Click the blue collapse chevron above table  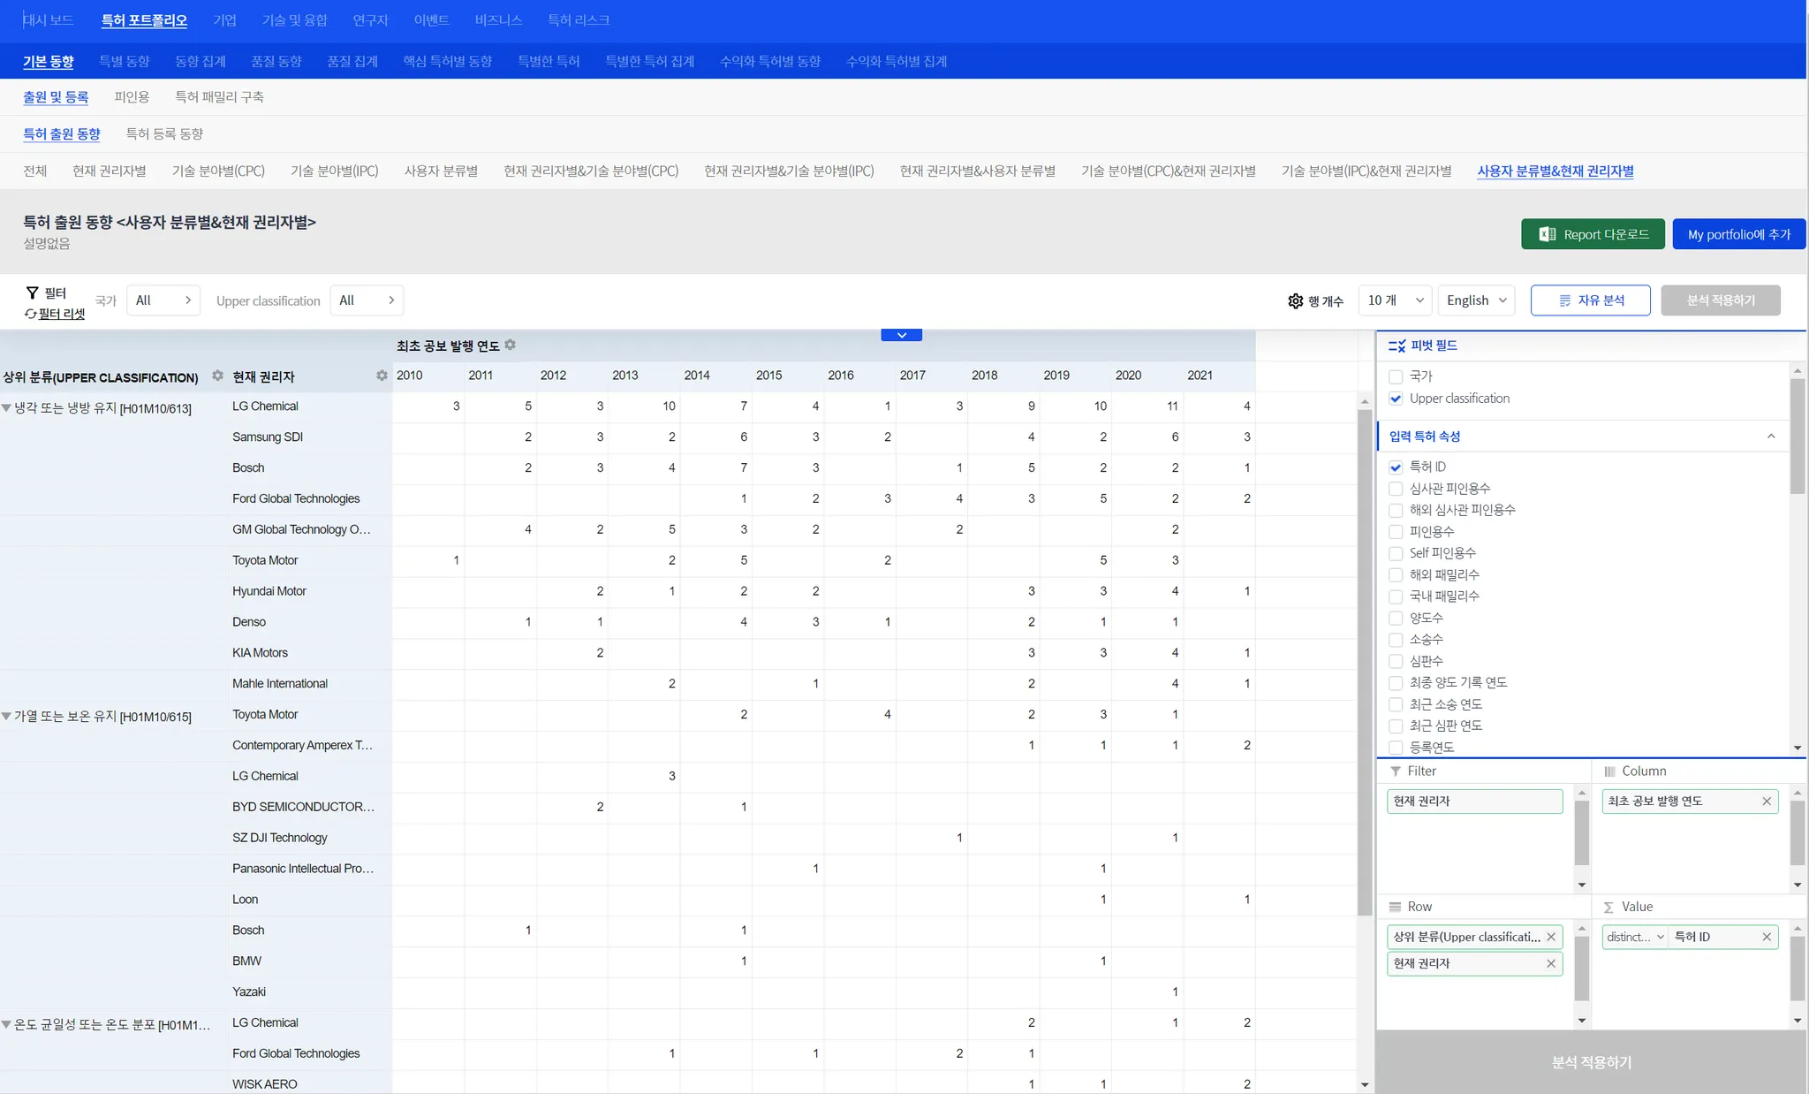click(x=901, y=335)
